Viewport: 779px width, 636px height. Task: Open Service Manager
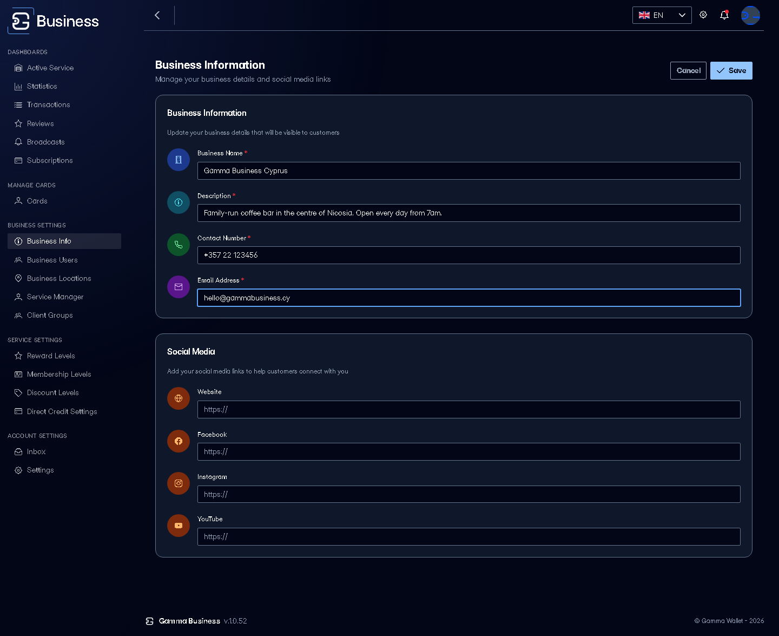click(x=64, y=297)
